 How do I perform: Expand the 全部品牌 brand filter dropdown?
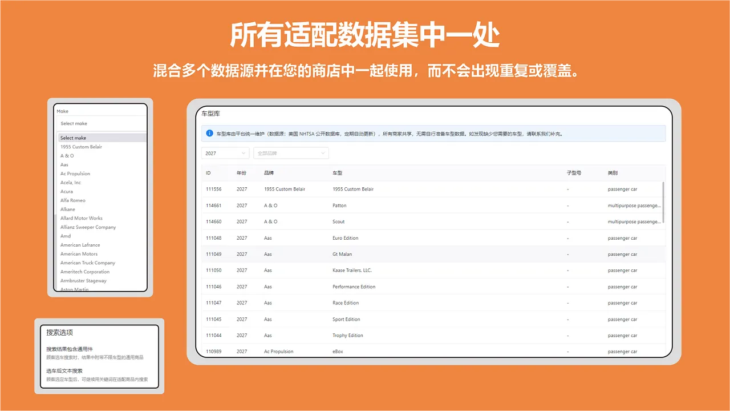(291, 153)
